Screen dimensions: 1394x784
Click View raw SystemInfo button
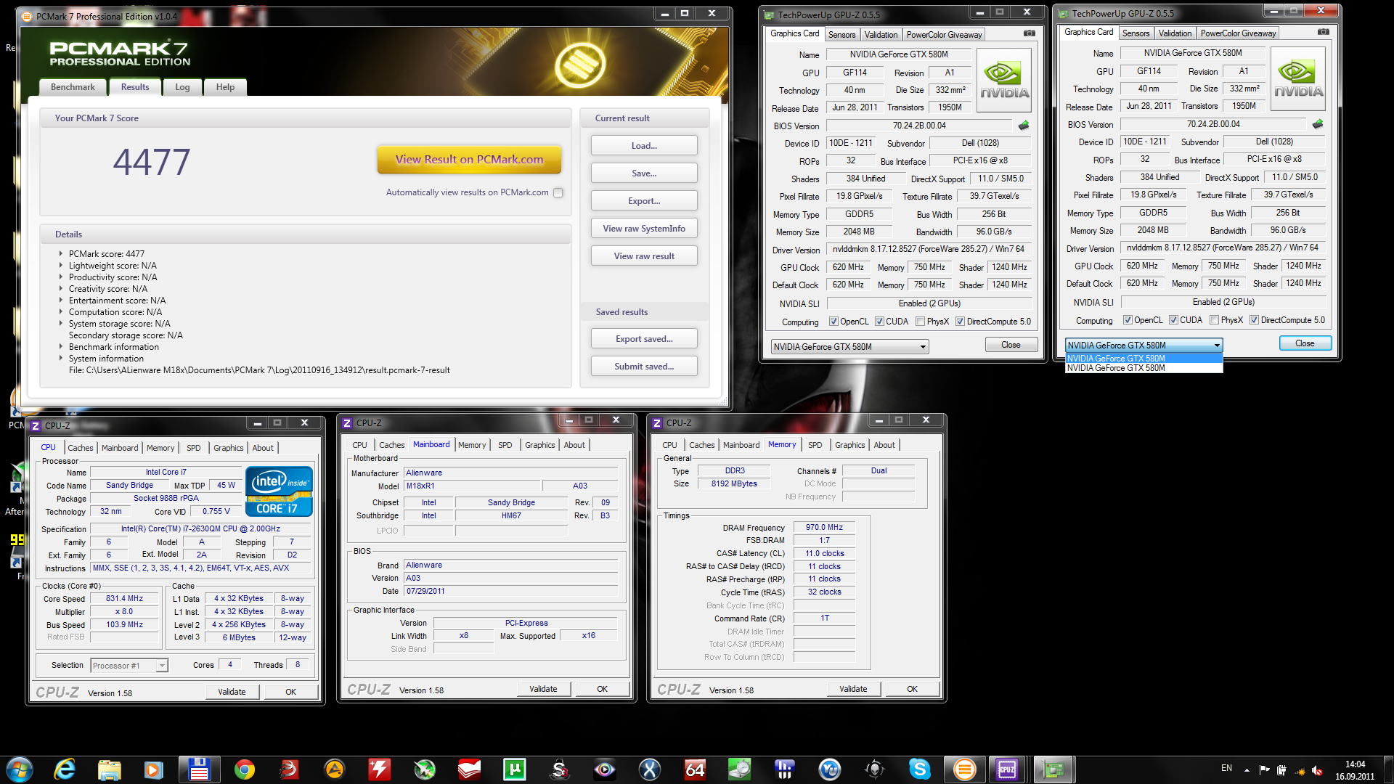tap(644, 229)
